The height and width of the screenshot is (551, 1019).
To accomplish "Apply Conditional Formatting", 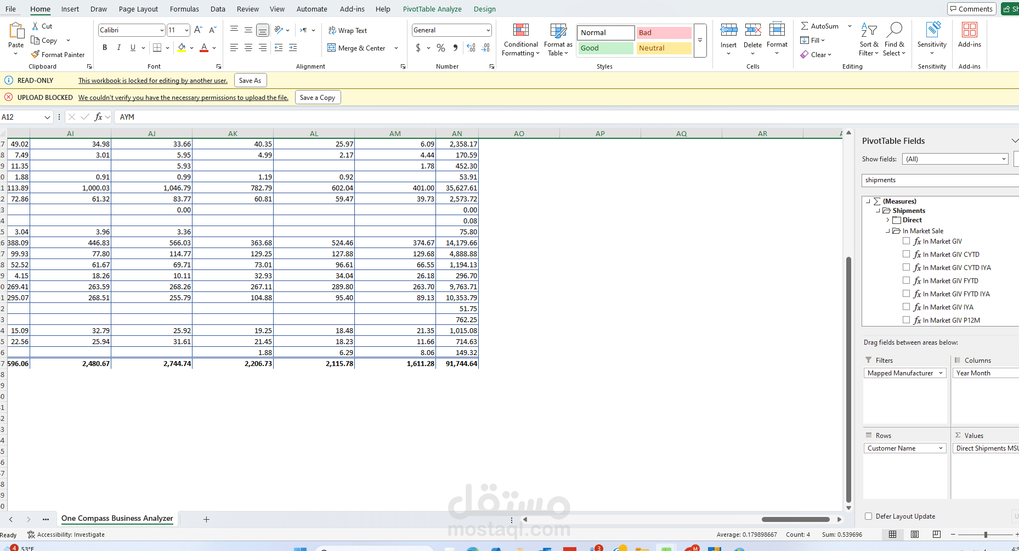I will click(520, 38).
